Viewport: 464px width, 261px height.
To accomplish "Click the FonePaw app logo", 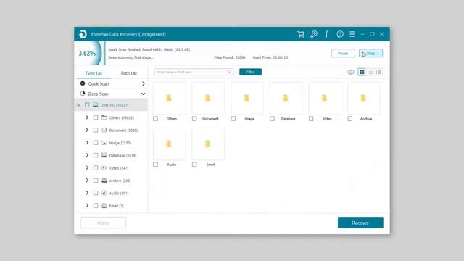I will coord(83,34).
